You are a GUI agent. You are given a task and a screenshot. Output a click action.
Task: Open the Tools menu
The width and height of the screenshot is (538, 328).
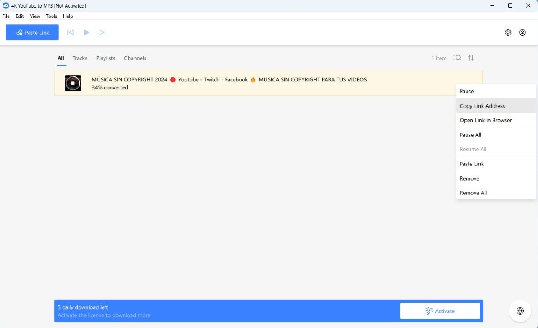click(52, 16)
